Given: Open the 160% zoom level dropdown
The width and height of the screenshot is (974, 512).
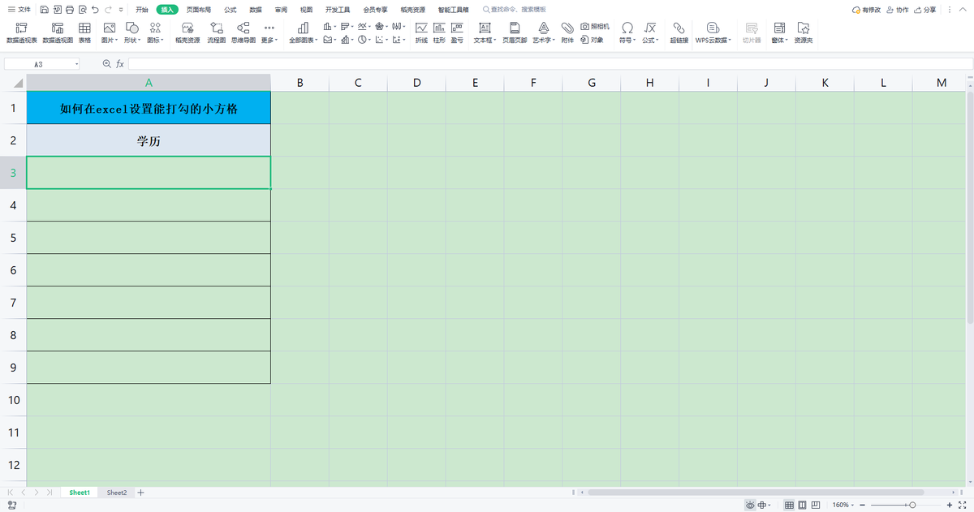Looking at the screenshot, I should 842,505.
